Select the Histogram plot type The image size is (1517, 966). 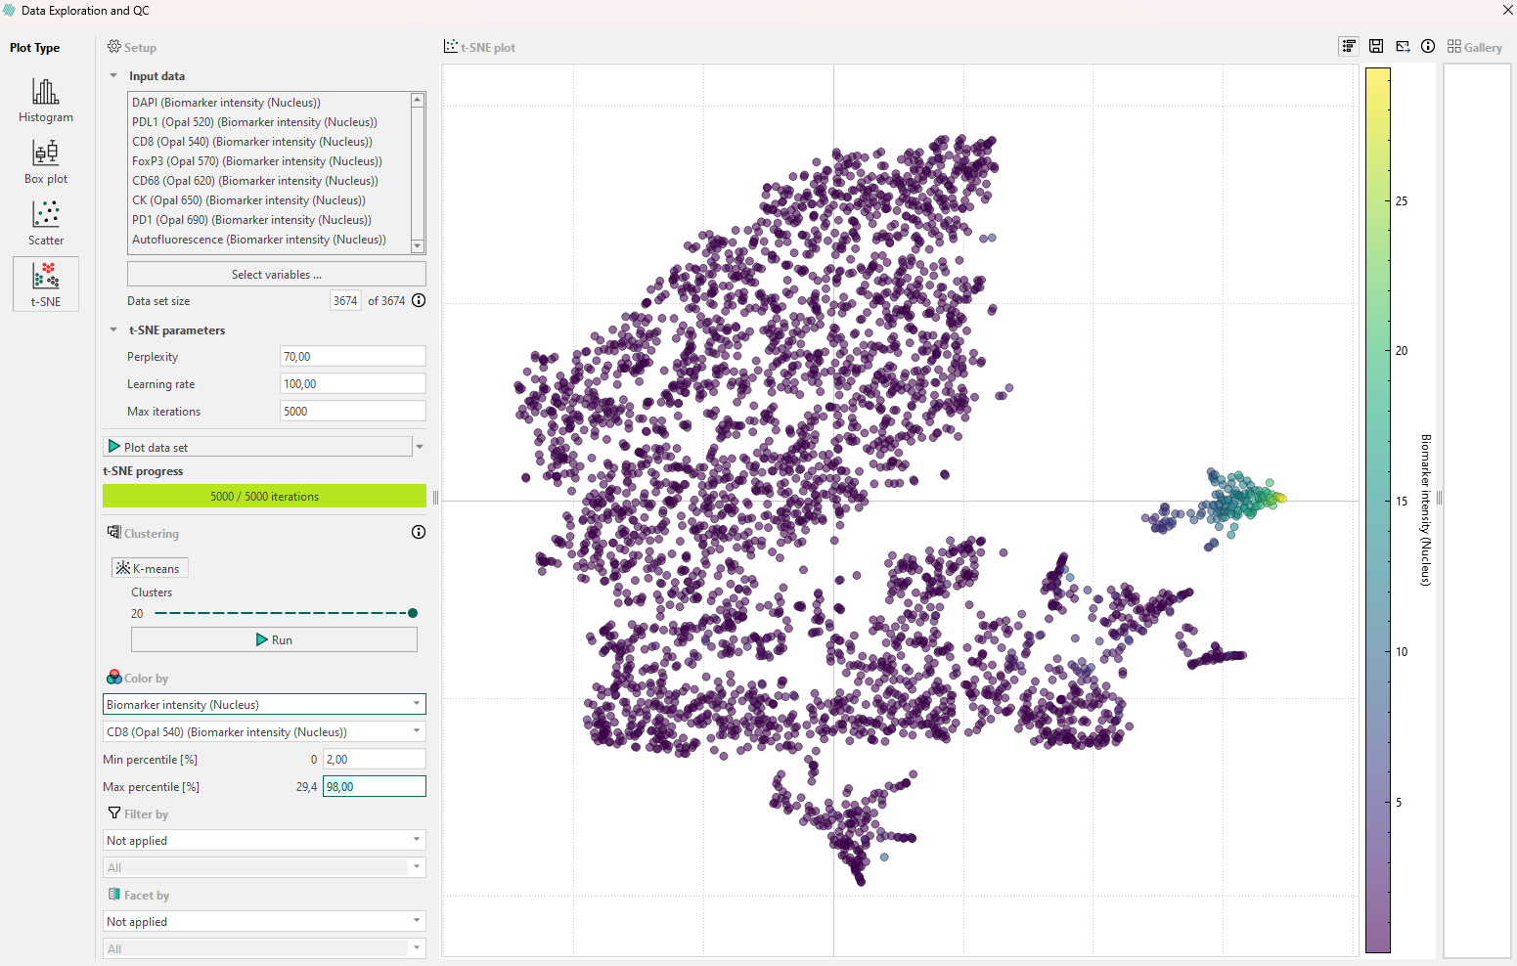coord(46,100)
